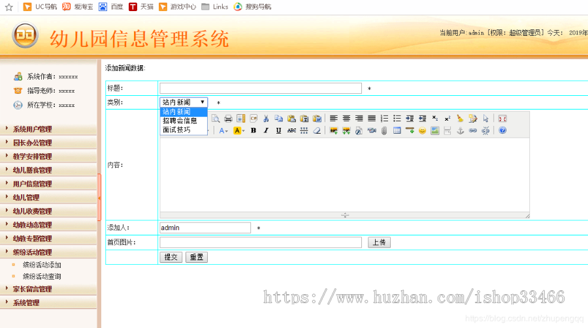The image size is (588, 328).
Task: Open 缤纷活动添加 submenu link
Action: (42, 265)
